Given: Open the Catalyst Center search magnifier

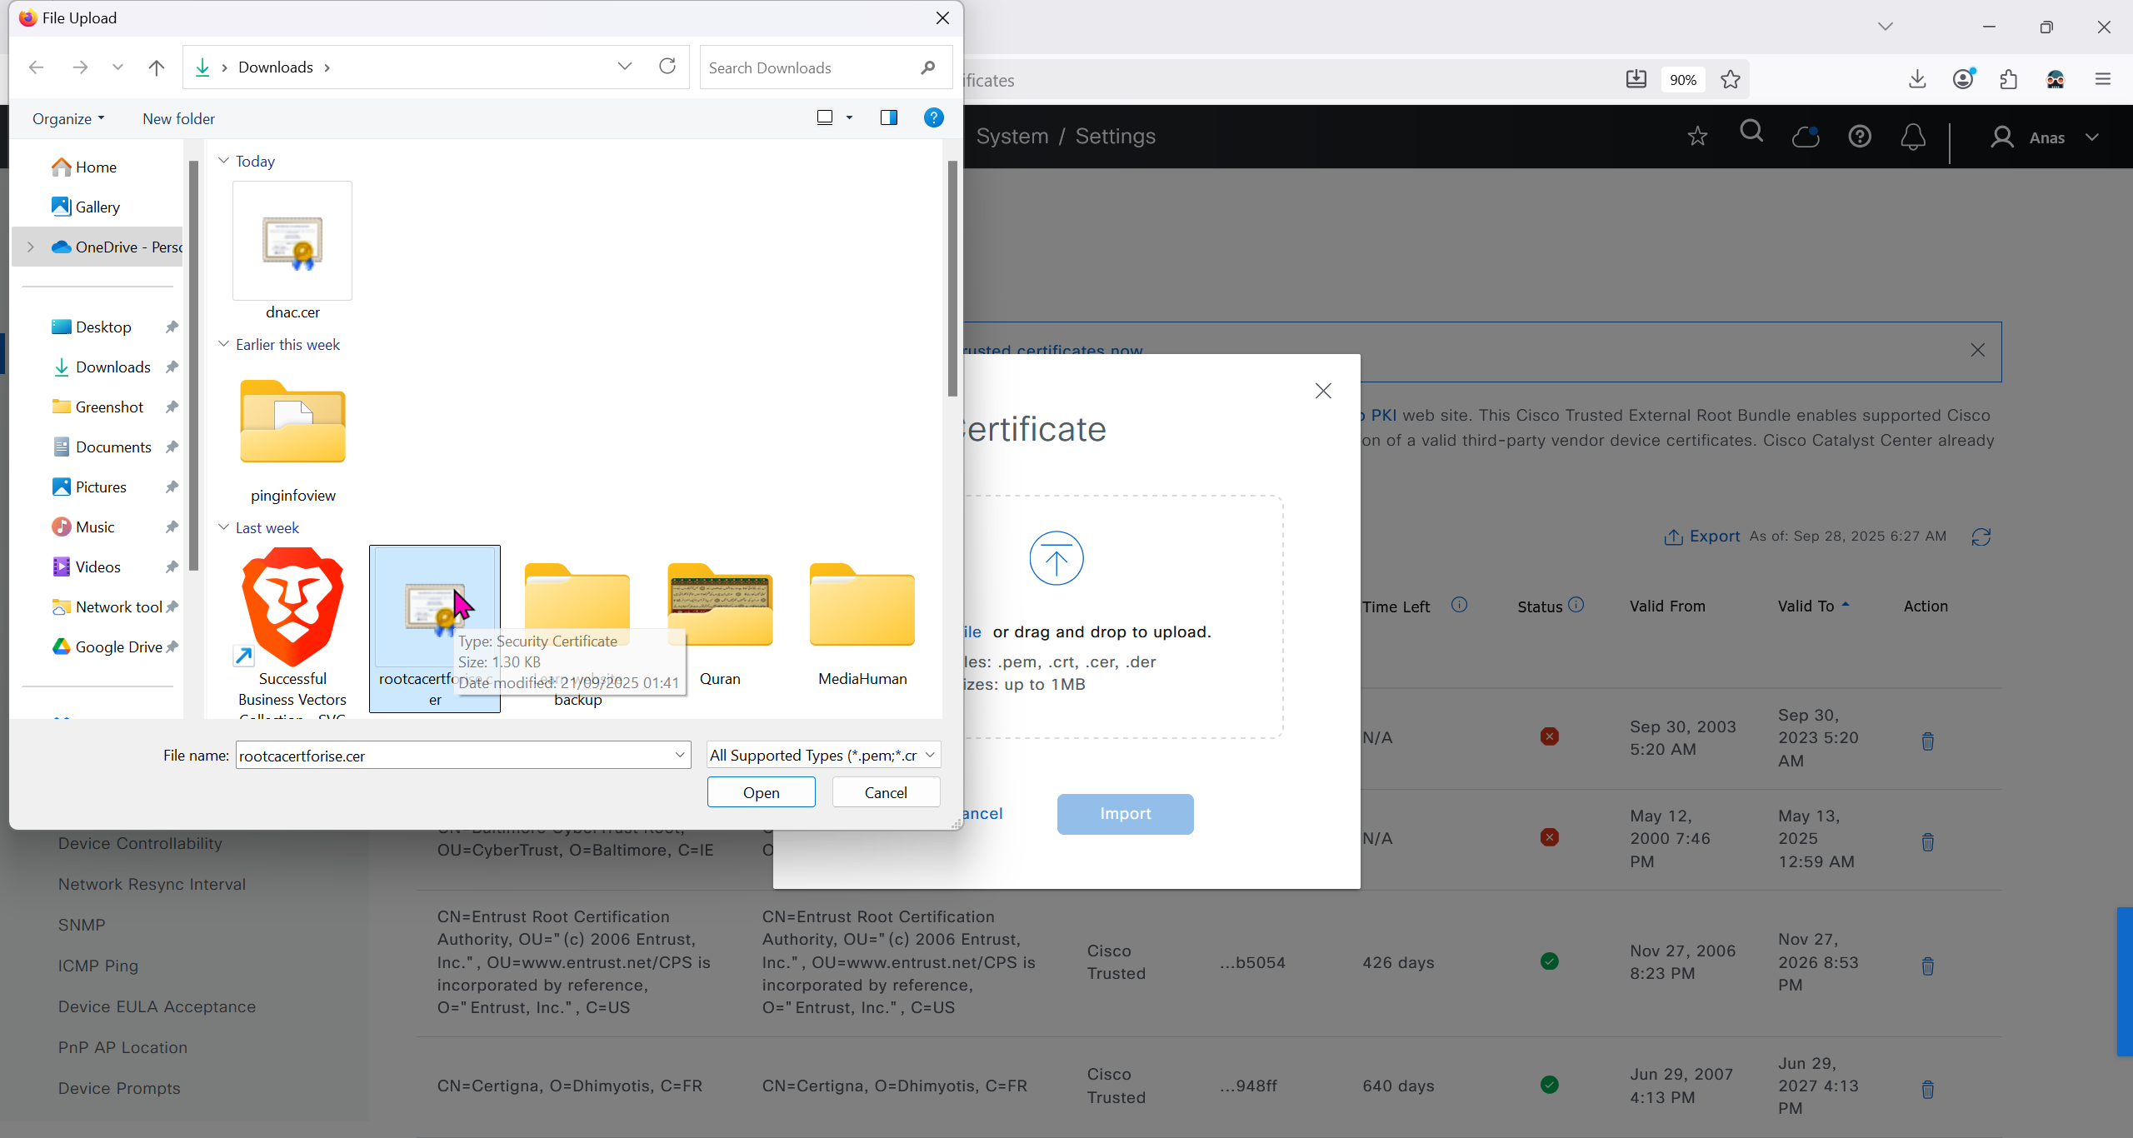Looking at the screenshot, I should point(1751,132).
